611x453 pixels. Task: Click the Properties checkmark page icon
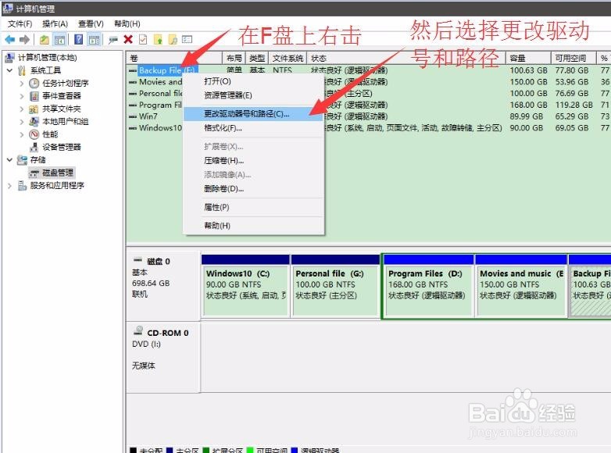pyautogui.click(x=143, y=39)
